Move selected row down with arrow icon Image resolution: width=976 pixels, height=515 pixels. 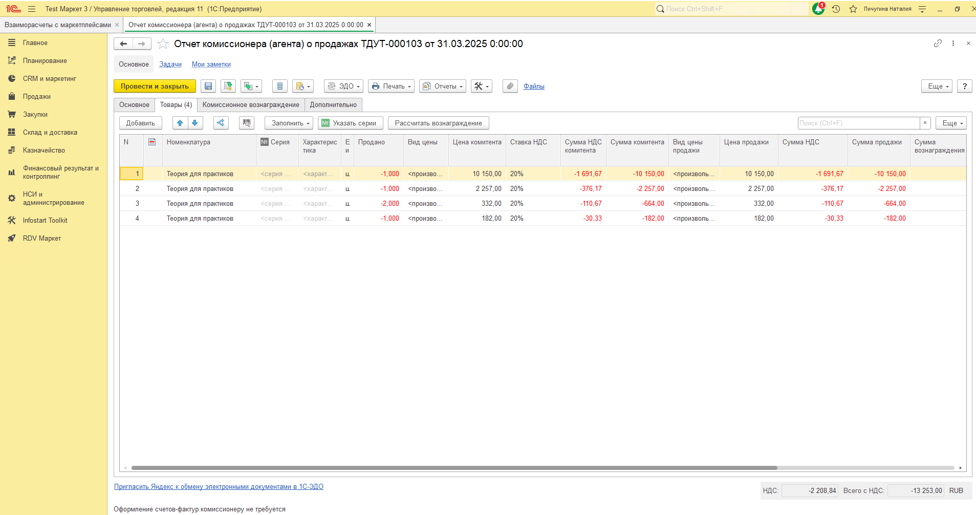tap(194, 123)
